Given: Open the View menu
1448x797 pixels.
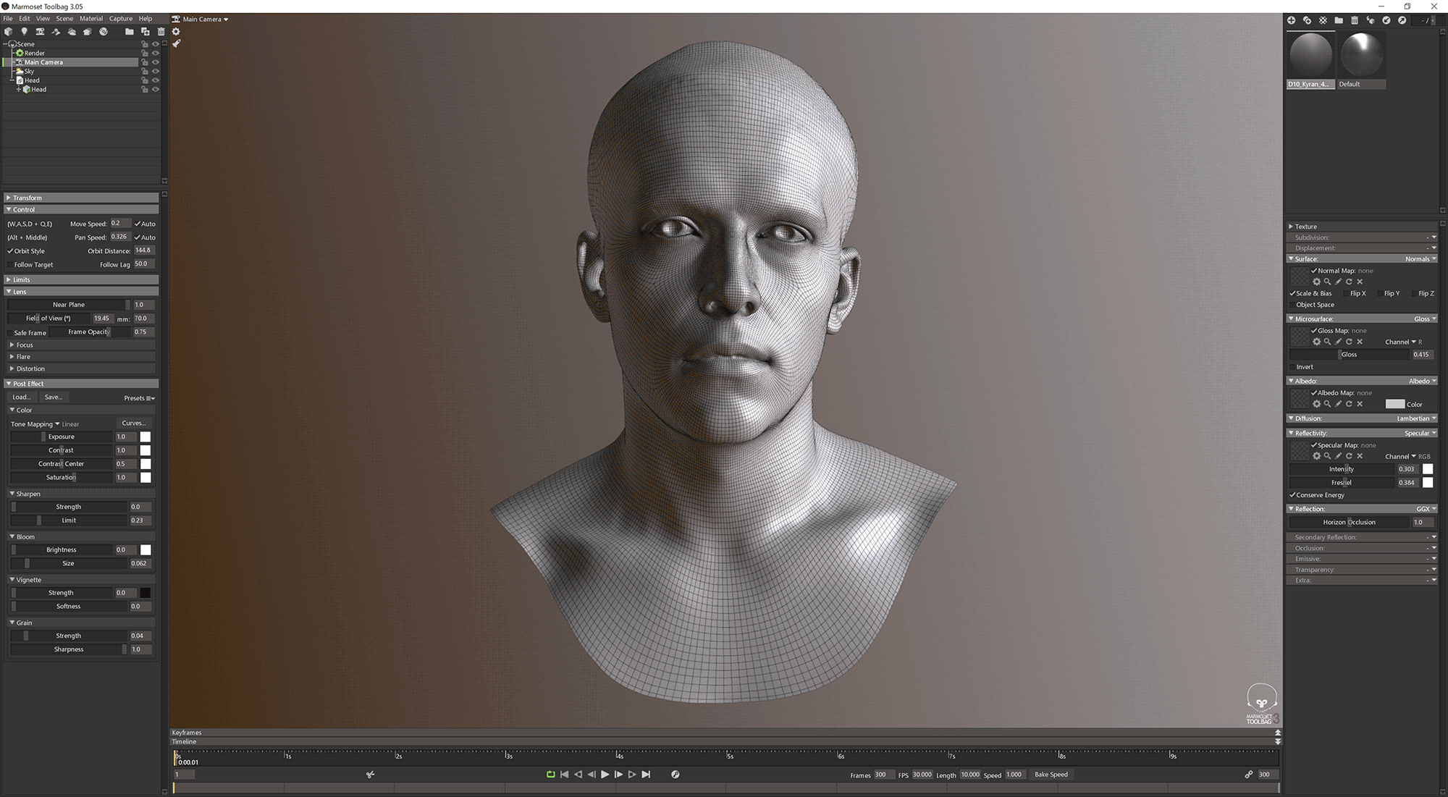Looking at the screenshot, I should (43, 19).
